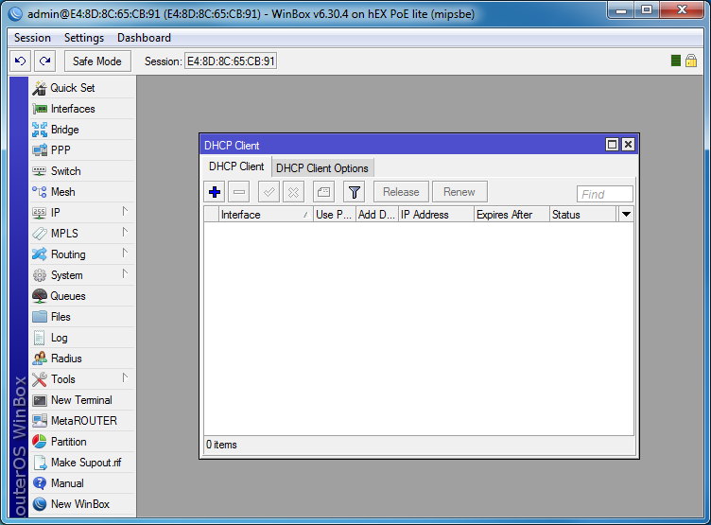This screenshot has width=711, height=525.
Task: Open the Session menu
Action: click(32, 38)
